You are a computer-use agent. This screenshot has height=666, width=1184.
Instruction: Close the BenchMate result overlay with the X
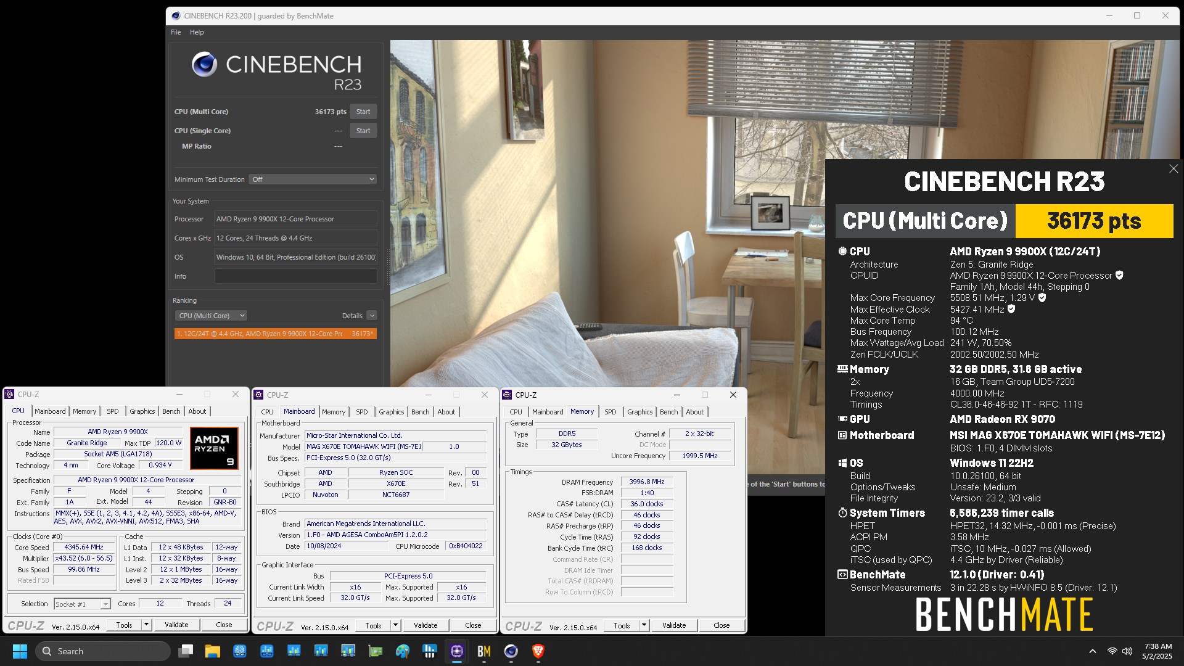coord(1173,169)
